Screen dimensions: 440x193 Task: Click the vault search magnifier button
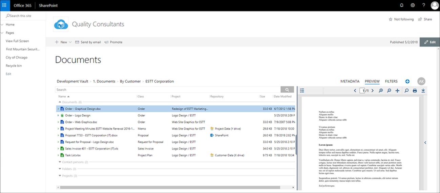[287, 90]
